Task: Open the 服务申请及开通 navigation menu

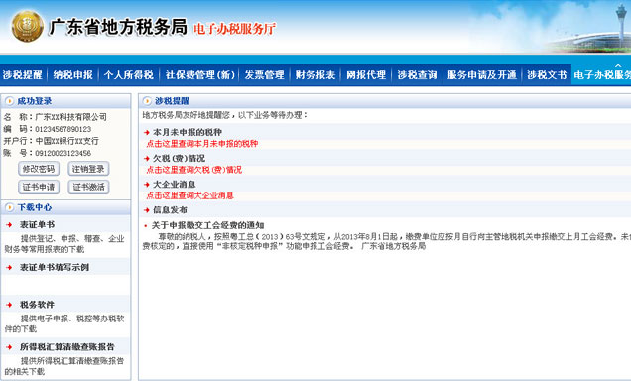Action: (x=482, y=75)
